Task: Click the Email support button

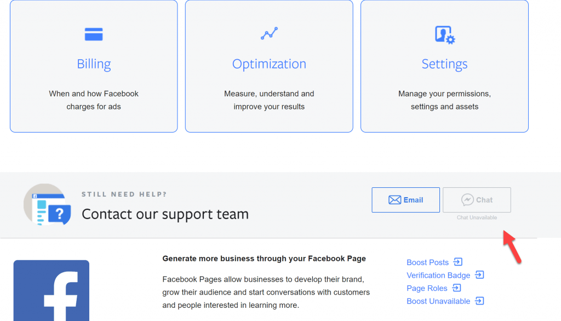Action: click(405, 199)
